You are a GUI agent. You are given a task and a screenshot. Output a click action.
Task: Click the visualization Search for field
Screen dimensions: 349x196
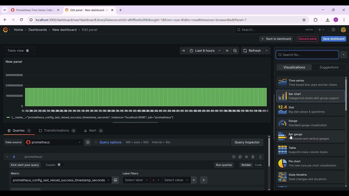click(x=307, y=55)
